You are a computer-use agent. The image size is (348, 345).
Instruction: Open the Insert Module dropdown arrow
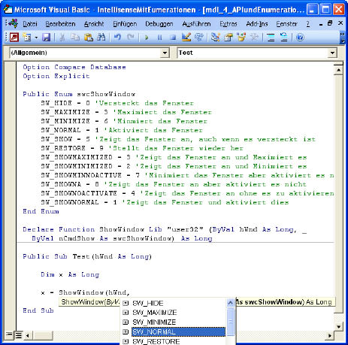coord(36,38)
